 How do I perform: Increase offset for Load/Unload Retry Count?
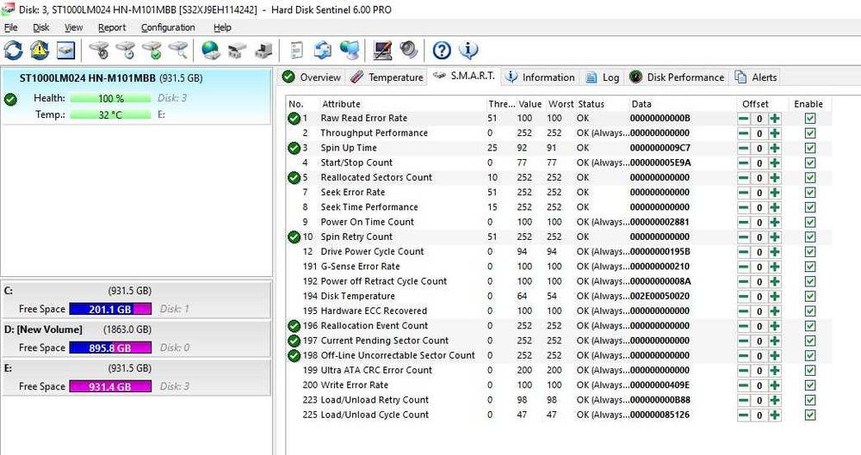pyautogui.click(x=775, y=400)
